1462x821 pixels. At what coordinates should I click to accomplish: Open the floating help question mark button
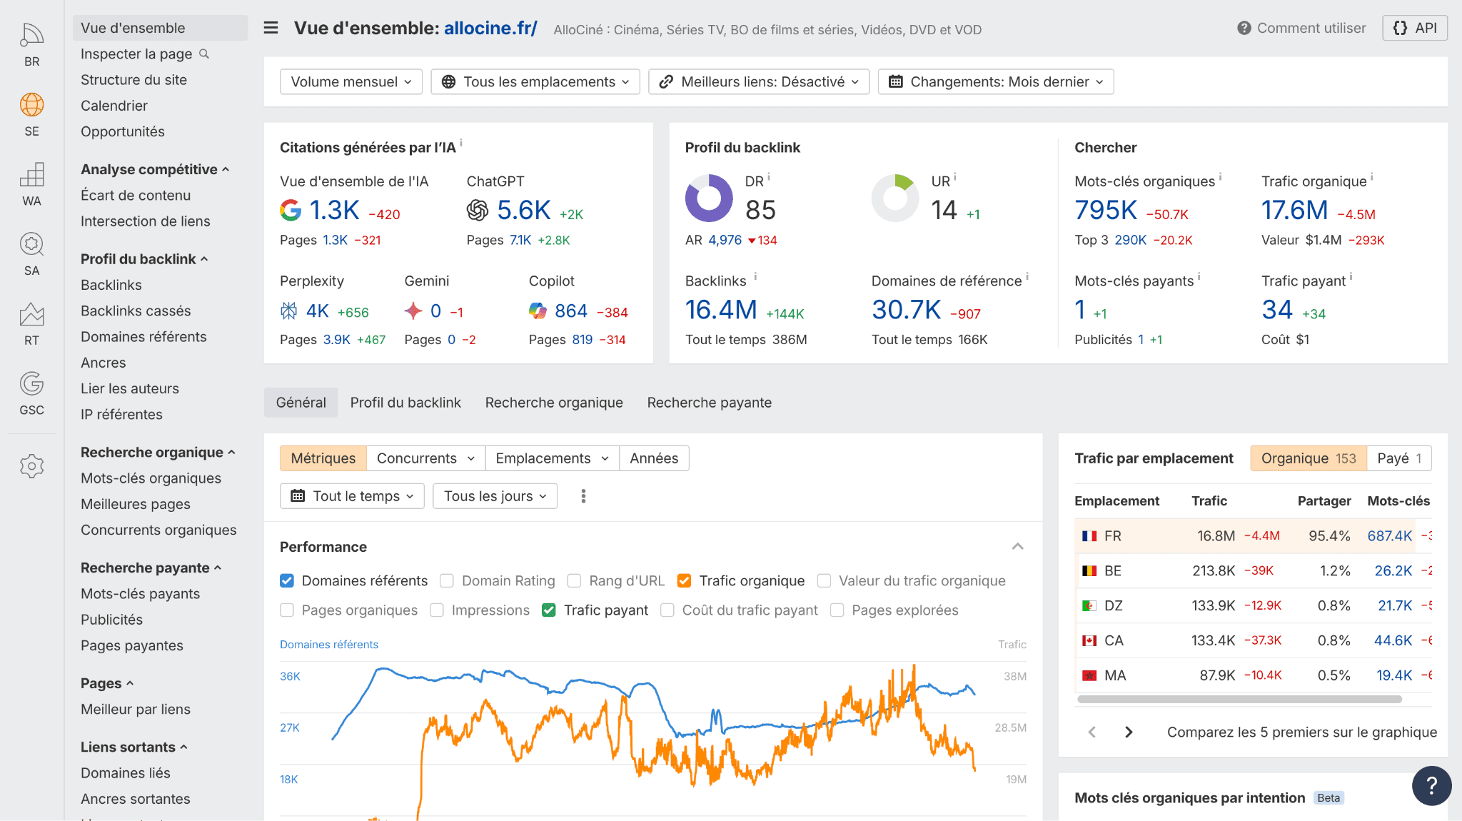point(1431,785)
